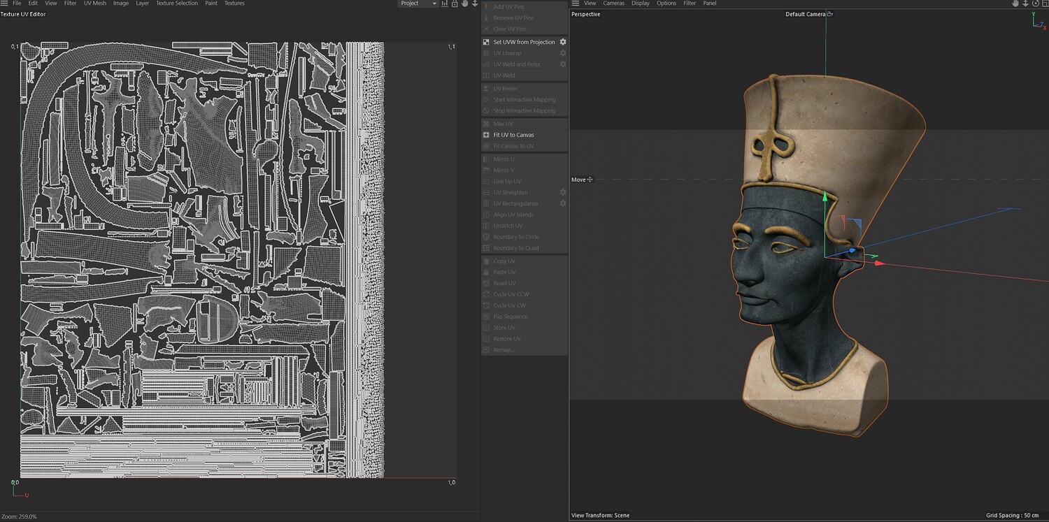The image size is (1049, 522).
Task: Click the viewport rotate orbit icon
Action: coord(1036,3)
